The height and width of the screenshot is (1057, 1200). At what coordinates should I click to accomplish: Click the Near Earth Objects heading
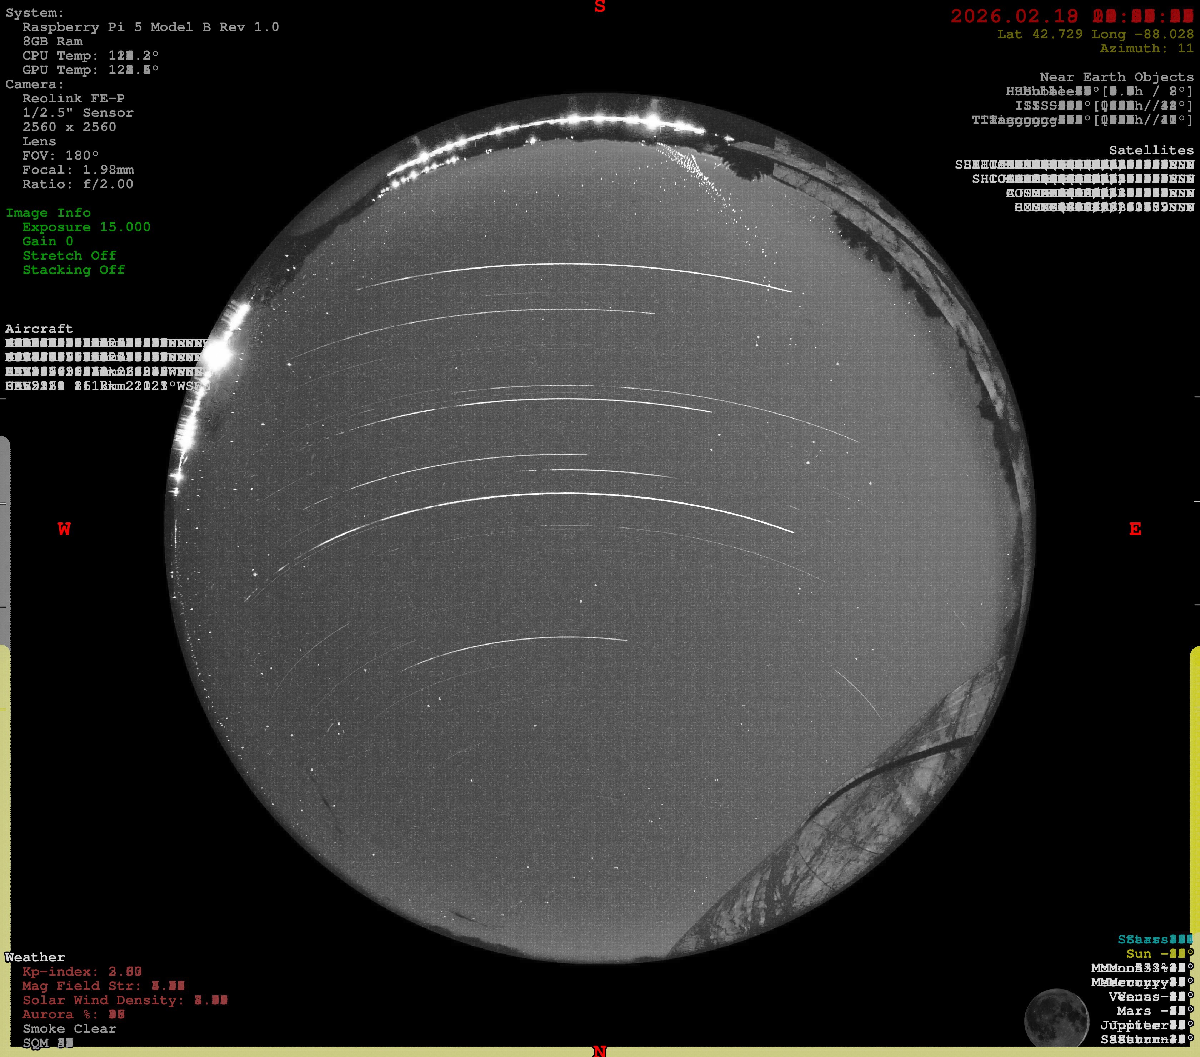[x=1116, y=77]
